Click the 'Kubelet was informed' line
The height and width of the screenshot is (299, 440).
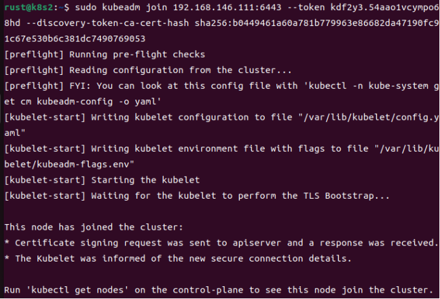(x=178, y=258)
